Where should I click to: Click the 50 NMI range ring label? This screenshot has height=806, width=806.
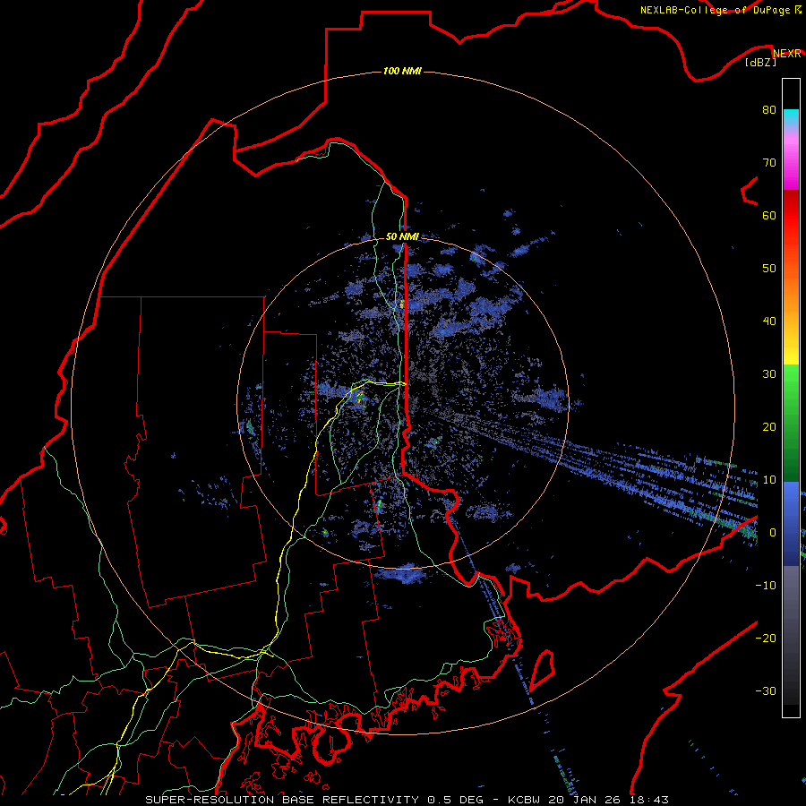pyautogui.click(x=402, y=236)
